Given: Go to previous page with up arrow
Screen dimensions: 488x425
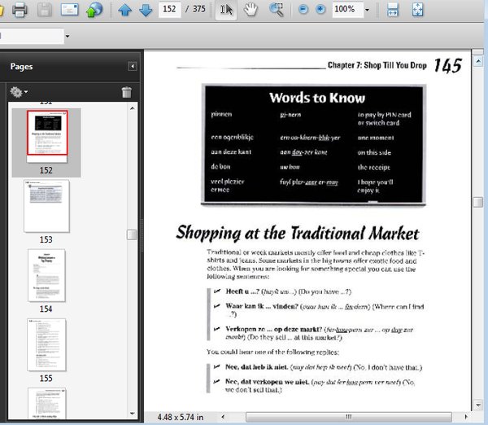Looking at the screenshot, I should [x=124, y=10].
